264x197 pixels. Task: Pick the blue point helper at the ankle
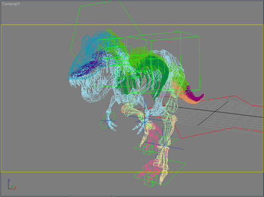coord(164,145)
